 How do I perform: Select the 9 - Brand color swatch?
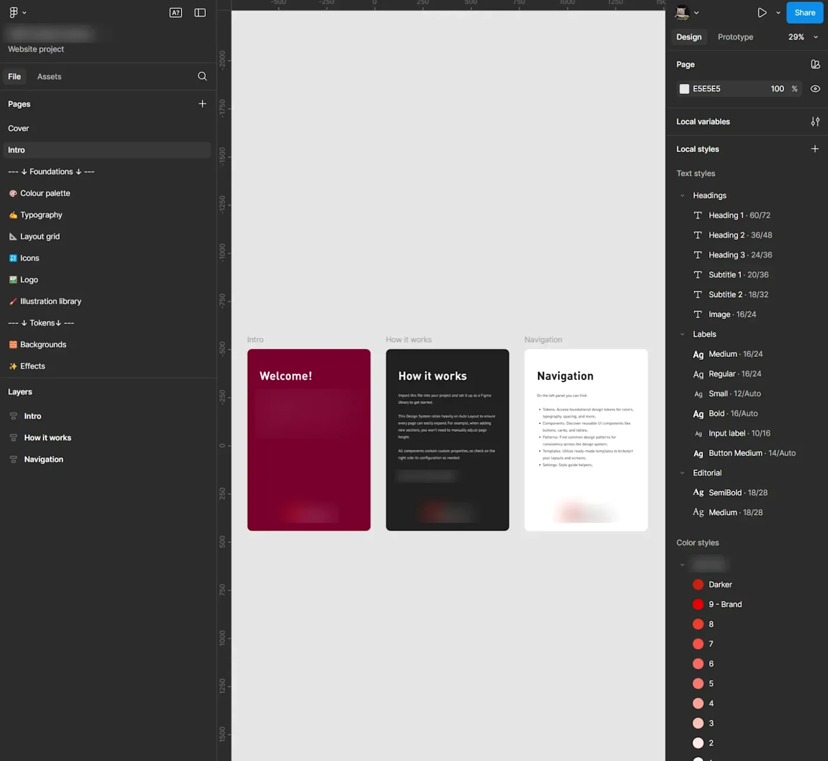coord(698,604)
